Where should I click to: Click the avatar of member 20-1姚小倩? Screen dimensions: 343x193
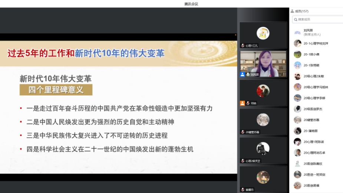click(297, 54)
